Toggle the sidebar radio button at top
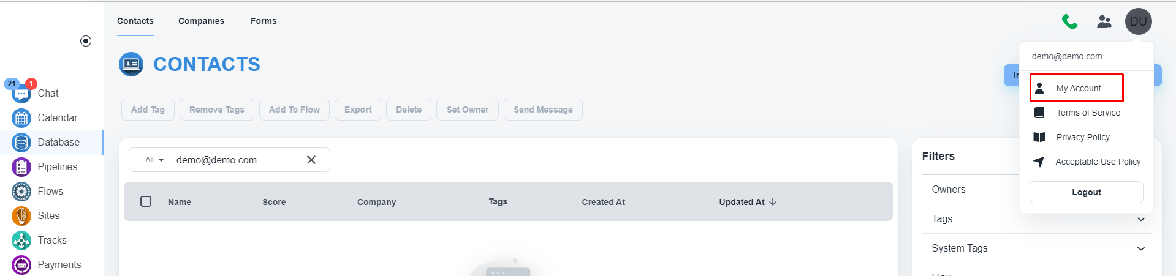This screenshot has height=276, width=1176. (x=86, y=41)
